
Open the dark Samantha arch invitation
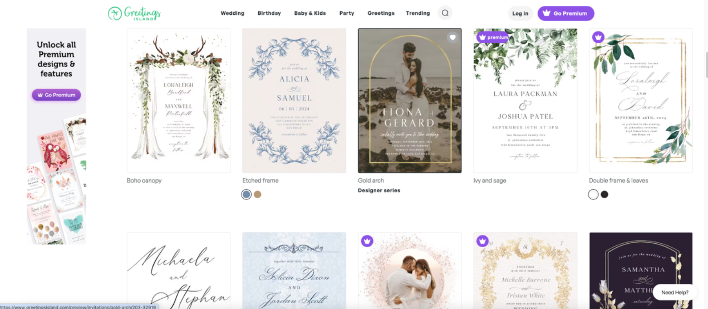[x=641, y=270]
